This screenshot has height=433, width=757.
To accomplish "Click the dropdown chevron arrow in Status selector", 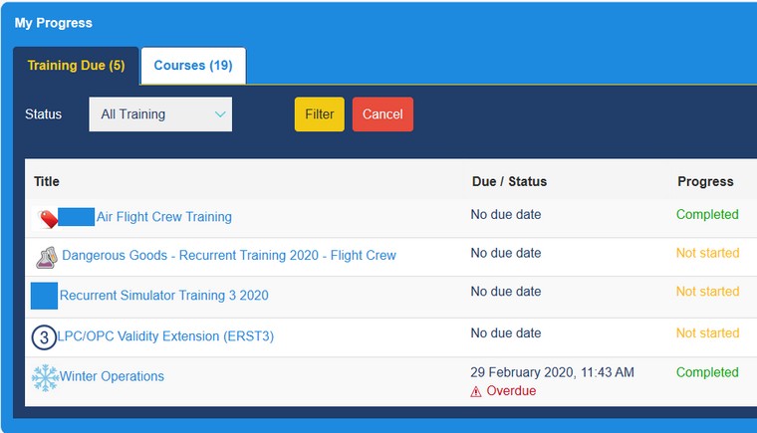I will pos(220,114).
